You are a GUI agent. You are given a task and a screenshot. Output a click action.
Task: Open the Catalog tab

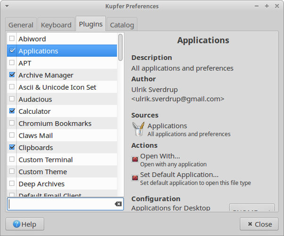(x=122, y=25)
